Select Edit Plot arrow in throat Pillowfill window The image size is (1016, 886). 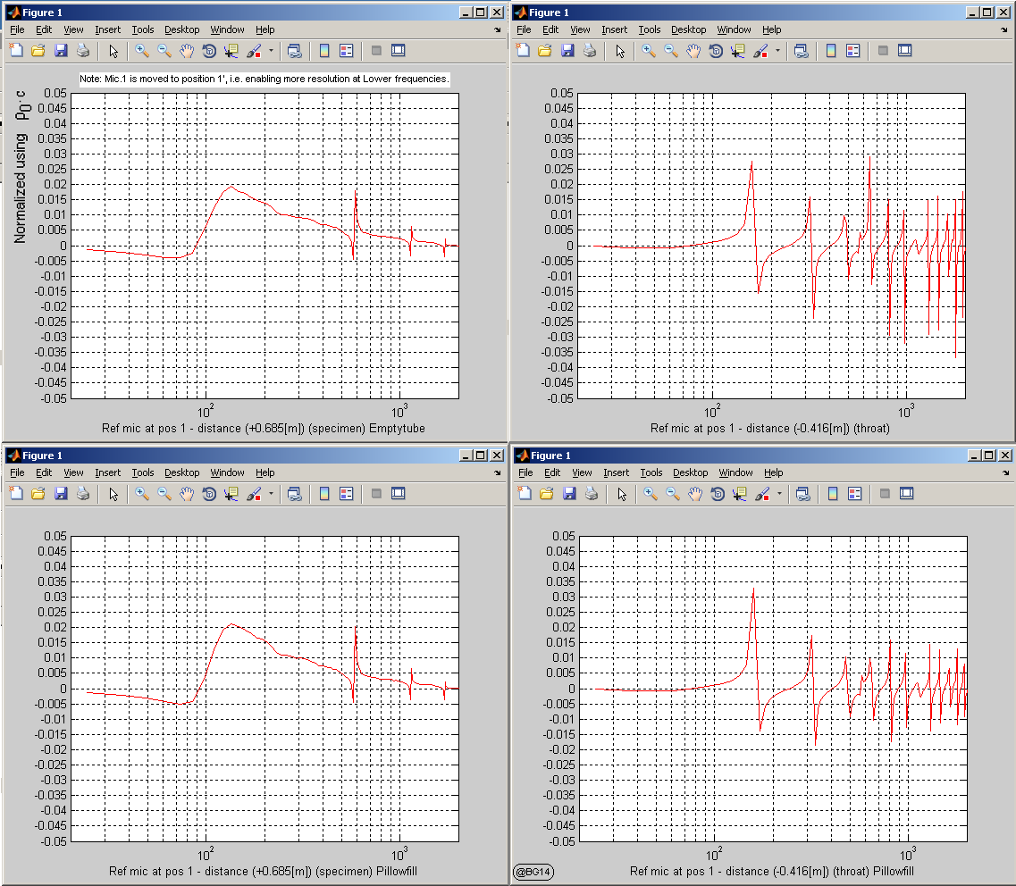click(622, 494)
